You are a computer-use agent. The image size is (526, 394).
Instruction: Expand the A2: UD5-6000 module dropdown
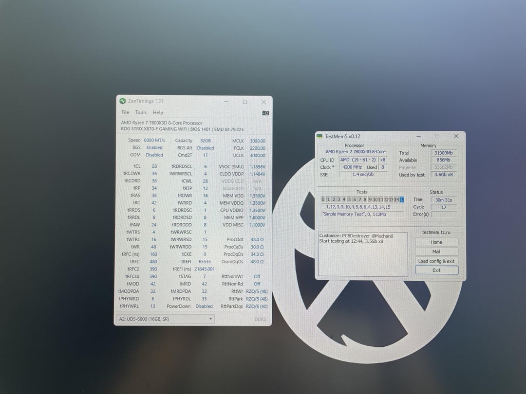(166, 319)
